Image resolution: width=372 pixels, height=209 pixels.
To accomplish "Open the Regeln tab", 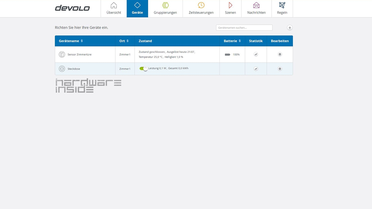I will 282,9.
